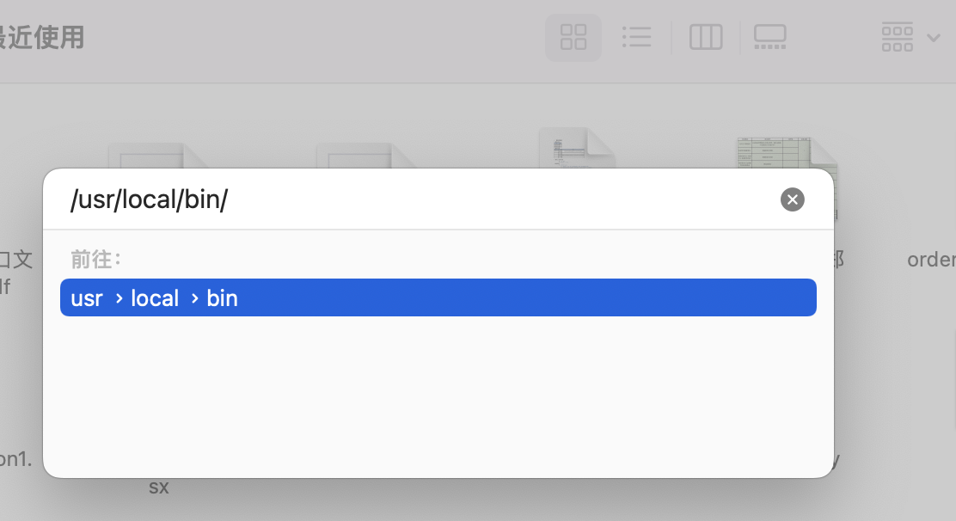Select the text document thumbnail behind dialog

[x=577, y=148]
